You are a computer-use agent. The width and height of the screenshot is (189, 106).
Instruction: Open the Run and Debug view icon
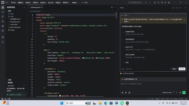(x=3, y=26)
